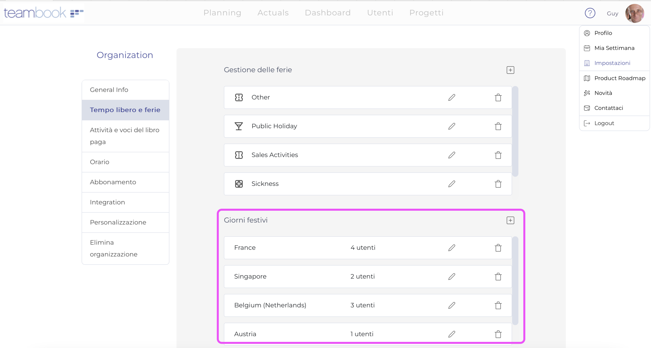Delete the Other time-off type
651x348 pixels.
click(498, 97)
